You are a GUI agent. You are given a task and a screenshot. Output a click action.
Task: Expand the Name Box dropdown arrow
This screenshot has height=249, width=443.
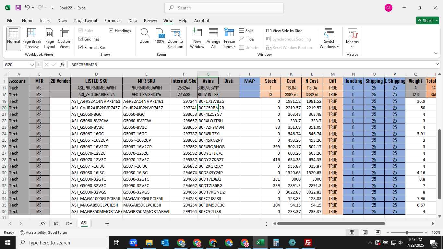click(32, 65)
